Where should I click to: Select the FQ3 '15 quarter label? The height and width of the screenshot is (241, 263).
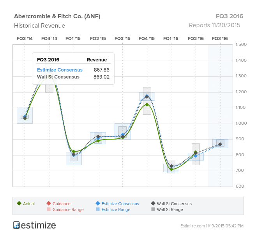[x=122, y=38]
